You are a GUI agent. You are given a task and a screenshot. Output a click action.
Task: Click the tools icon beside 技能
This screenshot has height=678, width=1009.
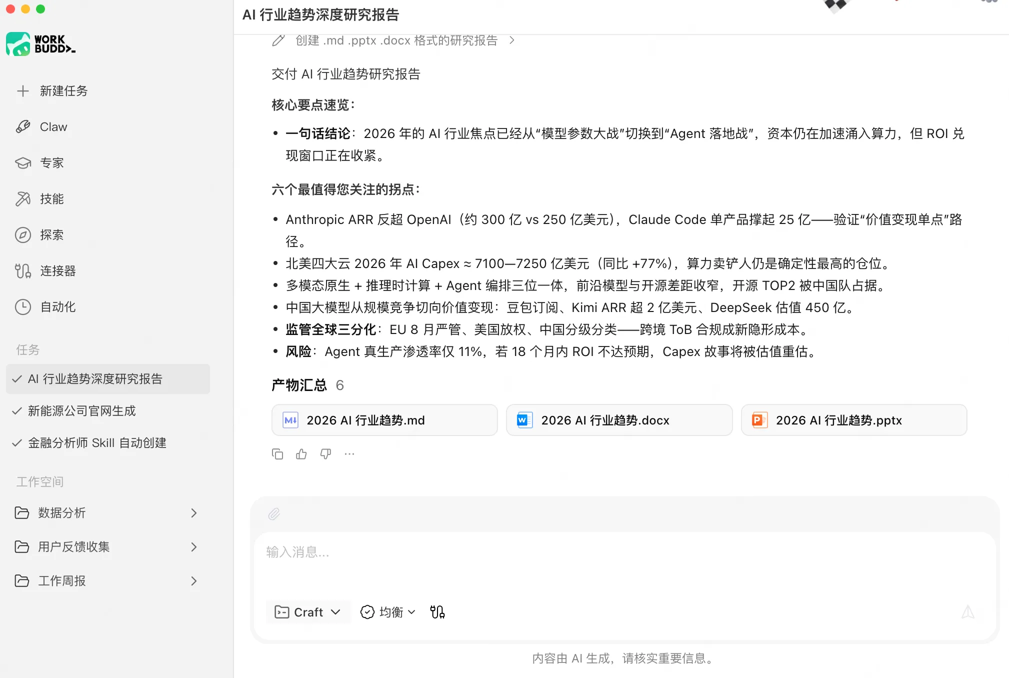pyautogui.click(x=22, y=199)
